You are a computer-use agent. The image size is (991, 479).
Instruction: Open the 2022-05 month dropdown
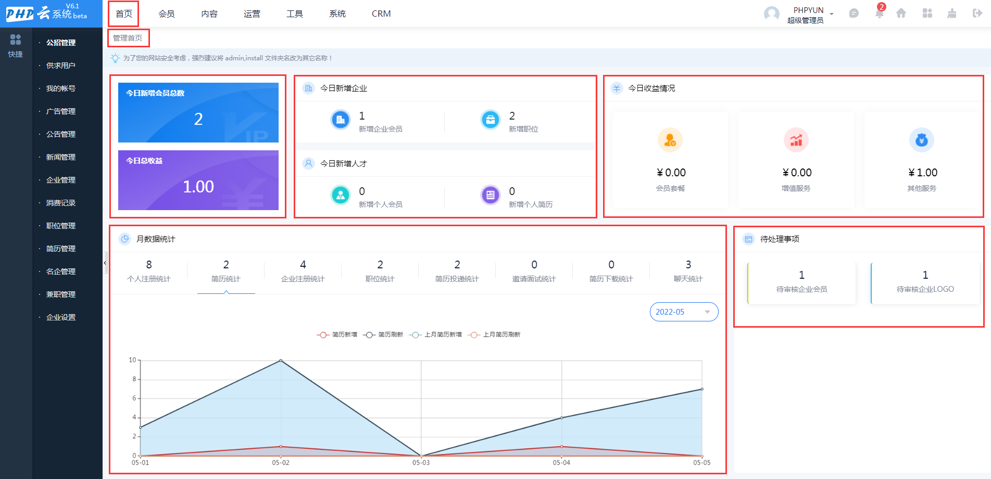[684, 312]
